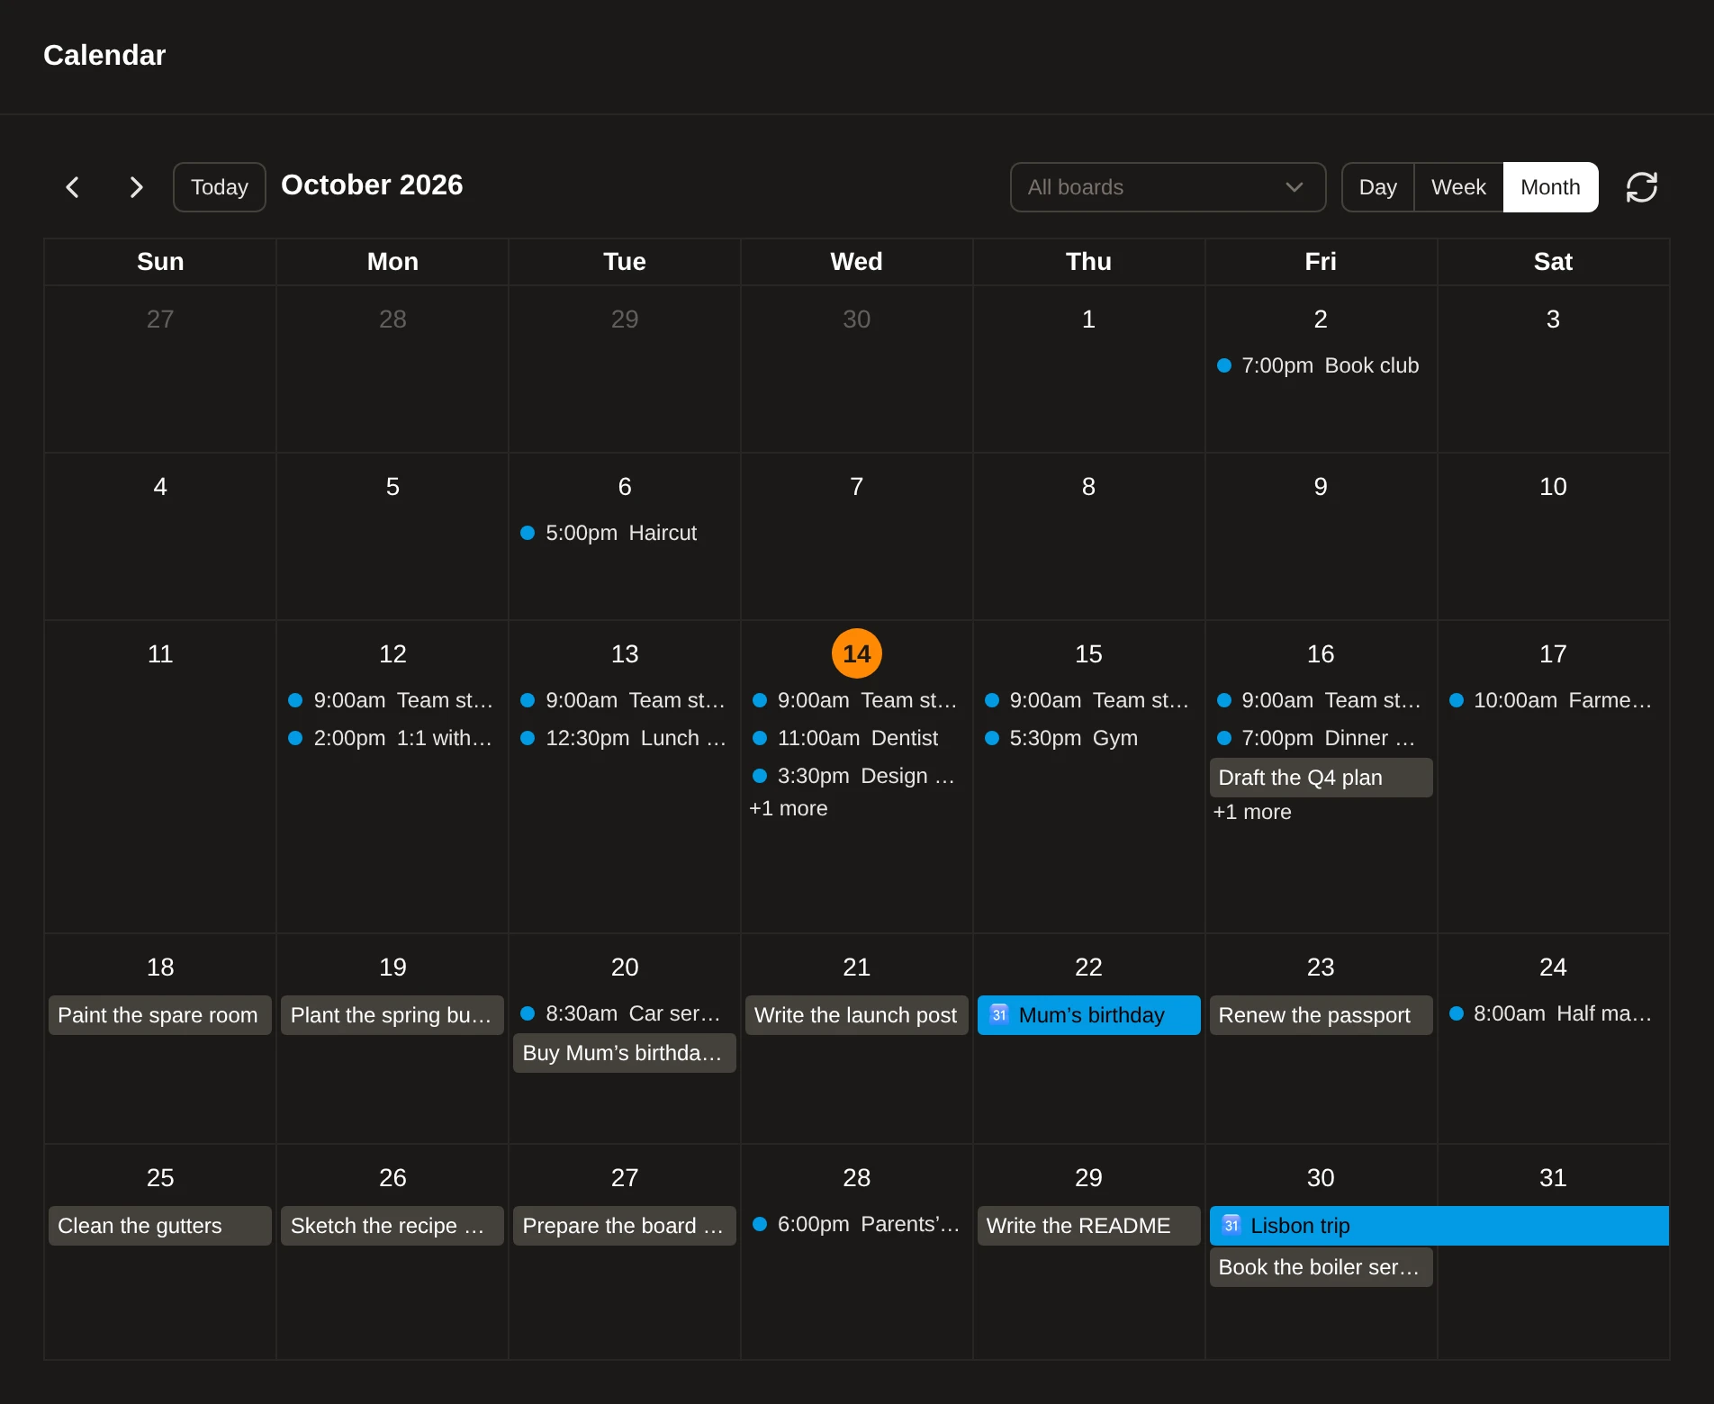Select today's date 14
The image size is (1714, 1404).
857,653
